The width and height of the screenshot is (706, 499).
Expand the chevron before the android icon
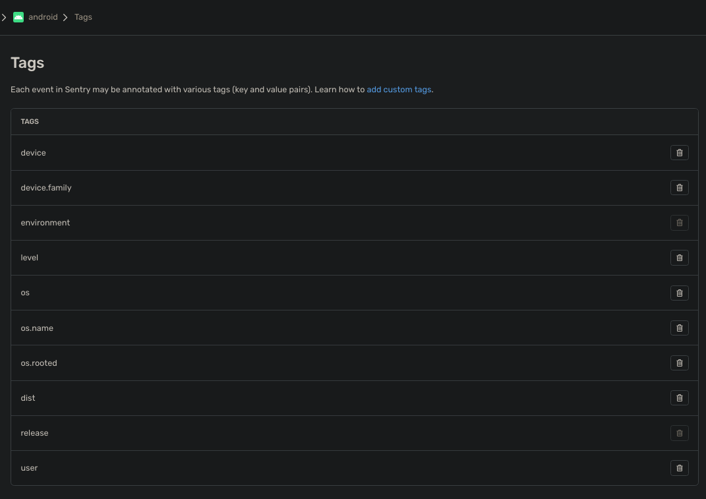tap(5, 16)
